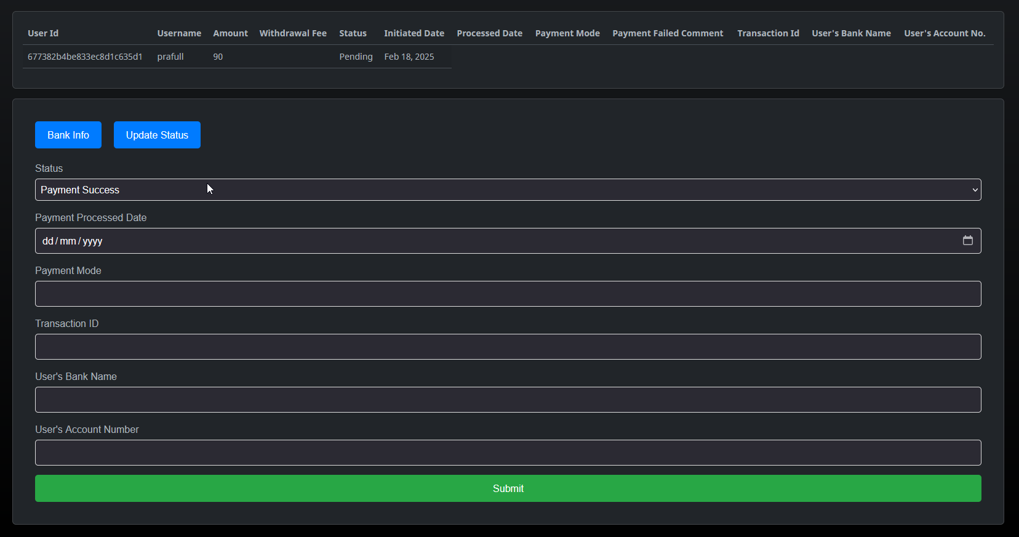Focus the Payment Processed Date field
The height and width of the screenshot is (537, 1019).
point(492,241)
